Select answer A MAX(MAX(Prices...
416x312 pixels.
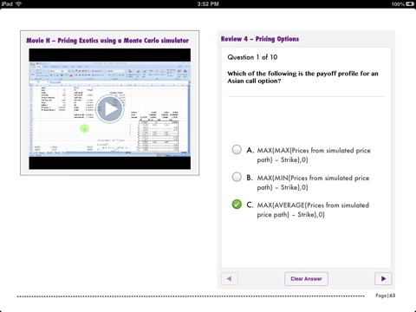(x=237, y=150)
